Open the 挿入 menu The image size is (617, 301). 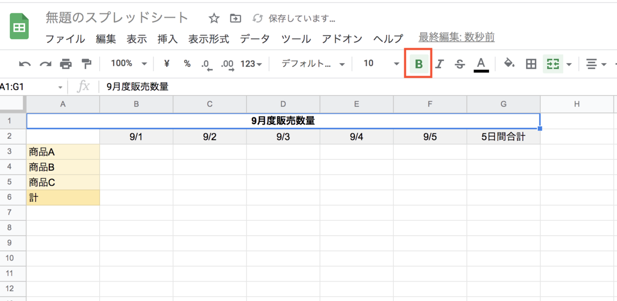(167, 38)
